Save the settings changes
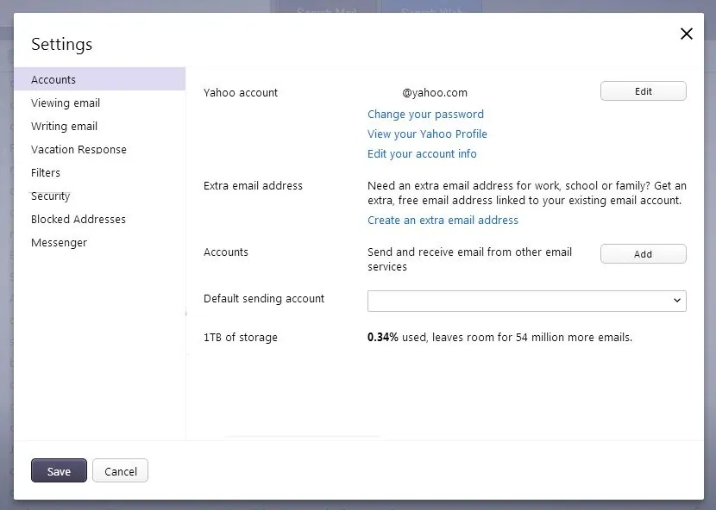The width and height of the screenshot is (716, 510). 59,470
